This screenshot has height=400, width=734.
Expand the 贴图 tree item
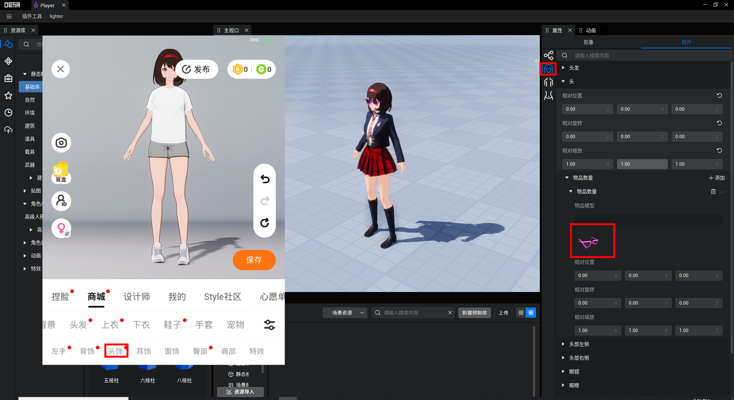(x=25, y=191)
